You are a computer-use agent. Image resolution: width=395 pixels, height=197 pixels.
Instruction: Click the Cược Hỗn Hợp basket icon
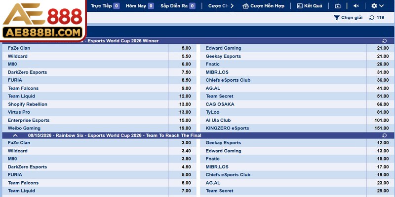(x=245, y=6)
